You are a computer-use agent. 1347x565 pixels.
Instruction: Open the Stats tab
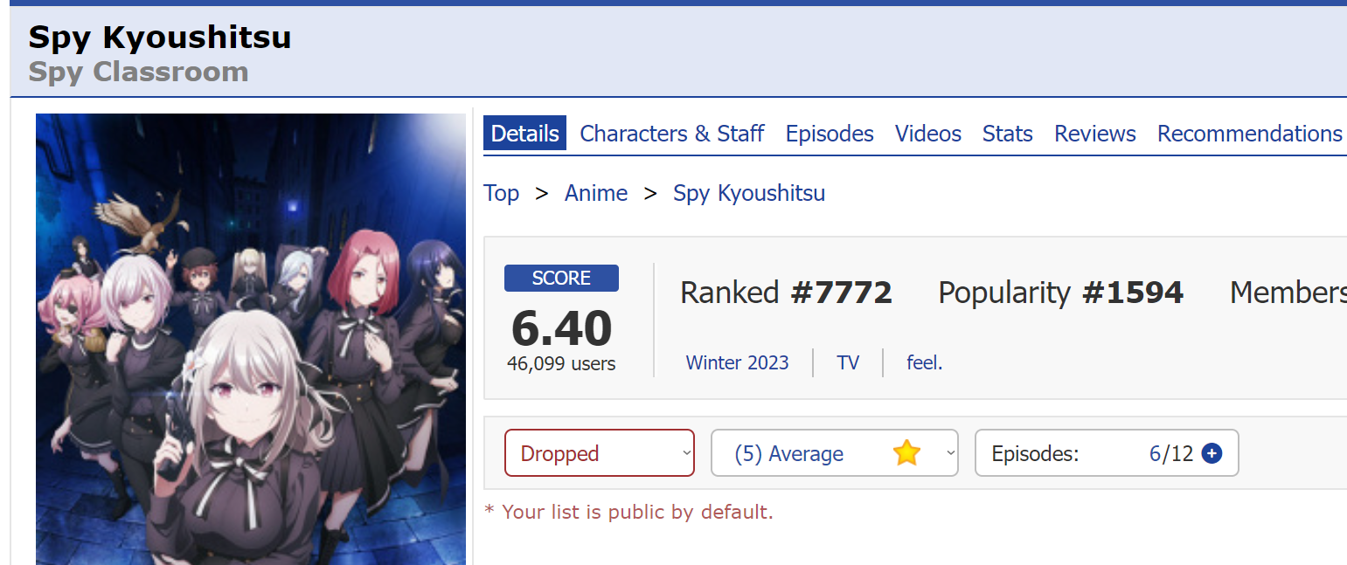point(1007,134)
